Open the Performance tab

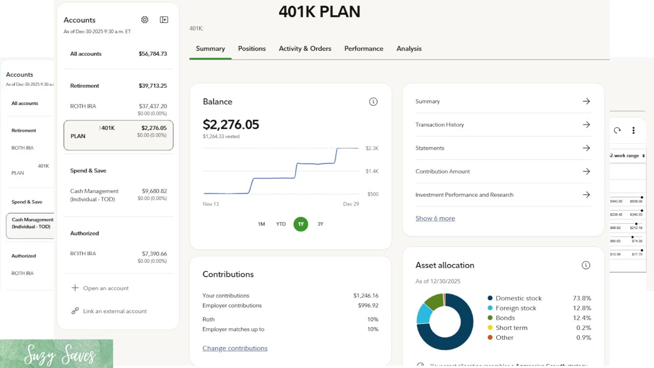point(364,49)
